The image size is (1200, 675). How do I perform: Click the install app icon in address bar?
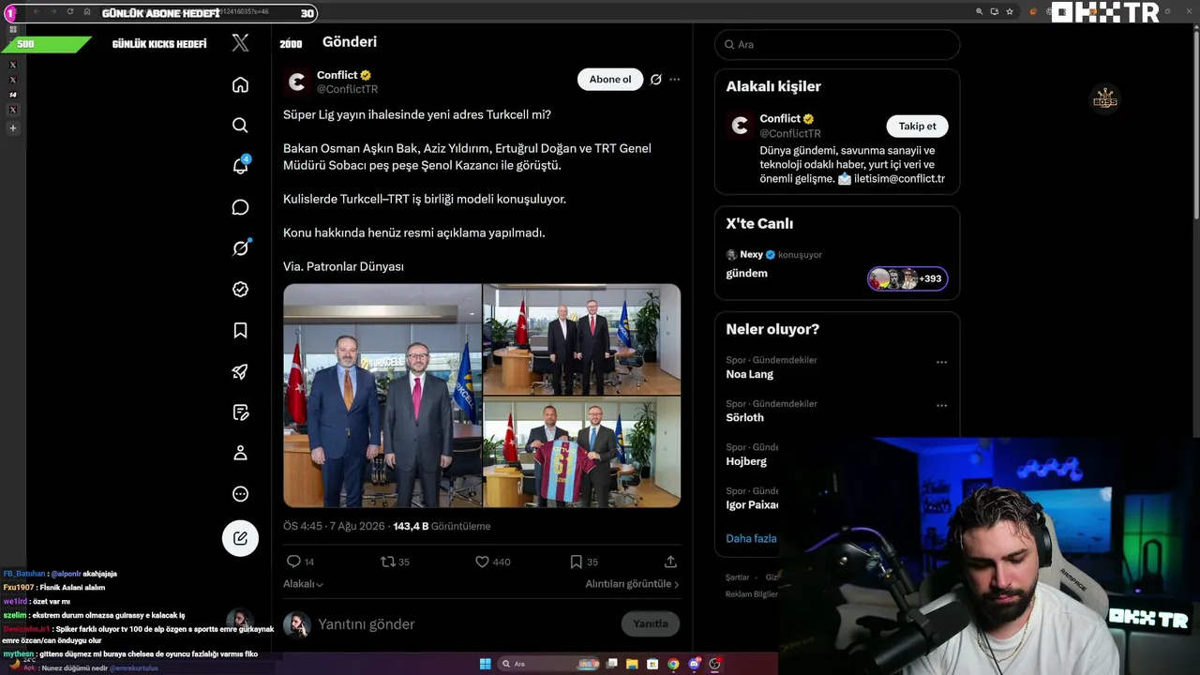[995, 12]
